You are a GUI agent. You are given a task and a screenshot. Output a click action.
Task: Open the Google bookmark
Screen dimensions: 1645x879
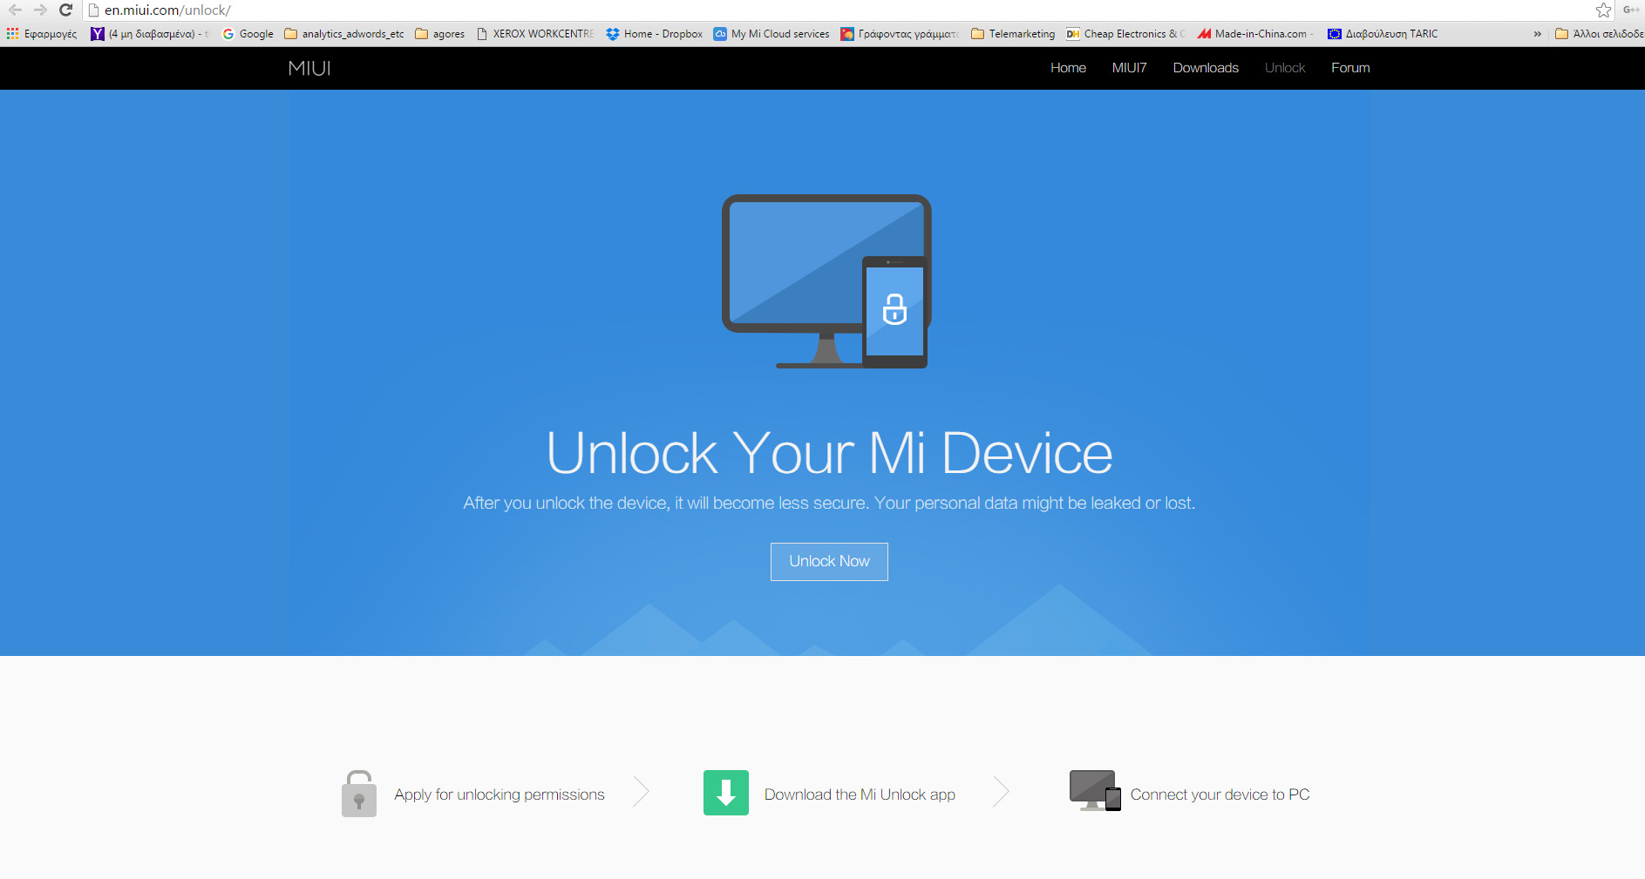[248, 34]
